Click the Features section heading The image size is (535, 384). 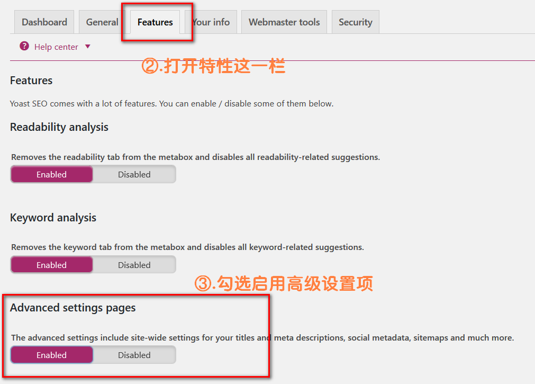[31, 81]
